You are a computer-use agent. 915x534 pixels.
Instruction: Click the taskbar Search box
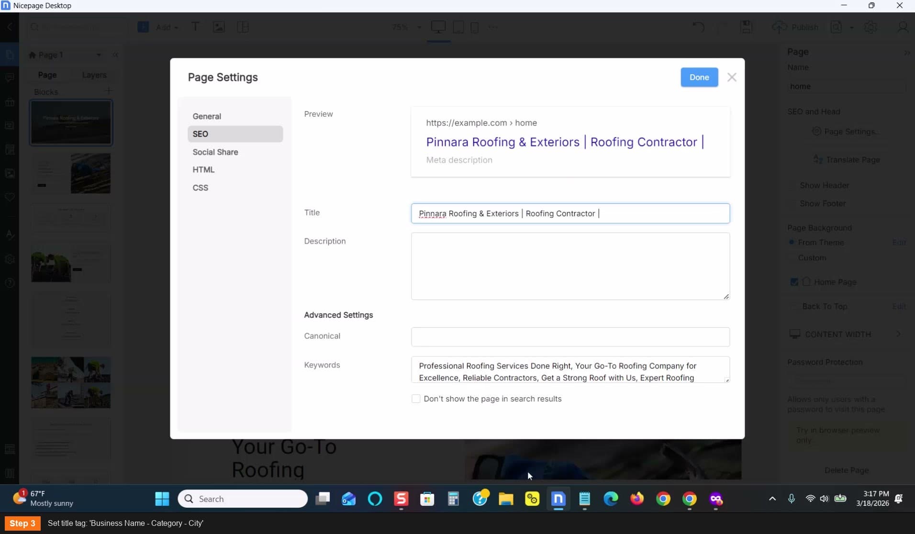[243, 499]
